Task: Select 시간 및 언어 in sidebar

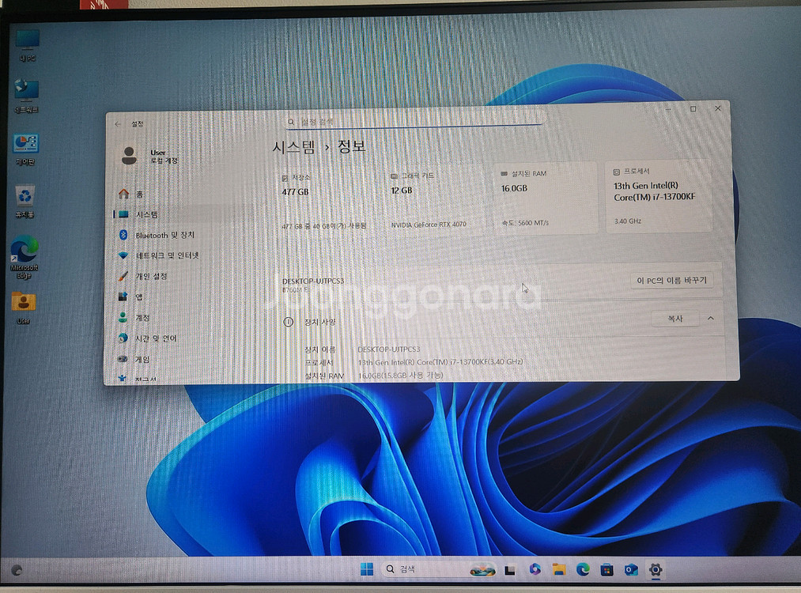Action: pyautogui.click(x=156, y=338)
